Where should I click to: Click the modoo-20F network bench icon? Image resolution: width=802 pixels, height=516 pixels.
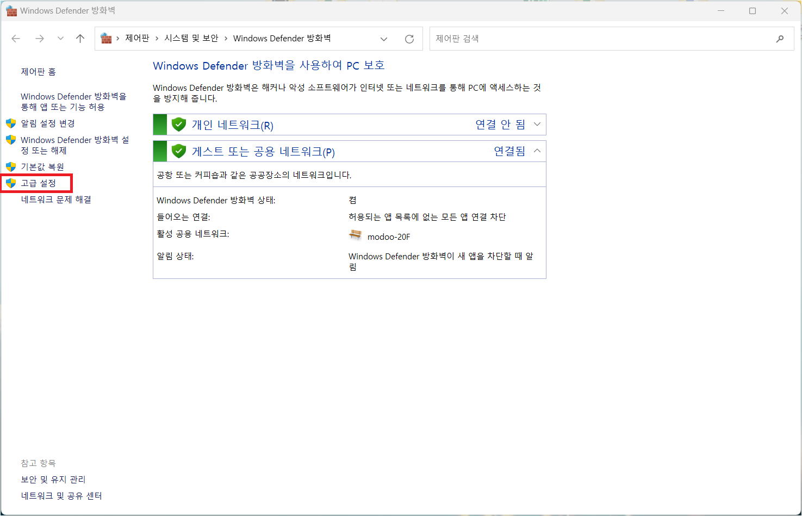point(355,235)
